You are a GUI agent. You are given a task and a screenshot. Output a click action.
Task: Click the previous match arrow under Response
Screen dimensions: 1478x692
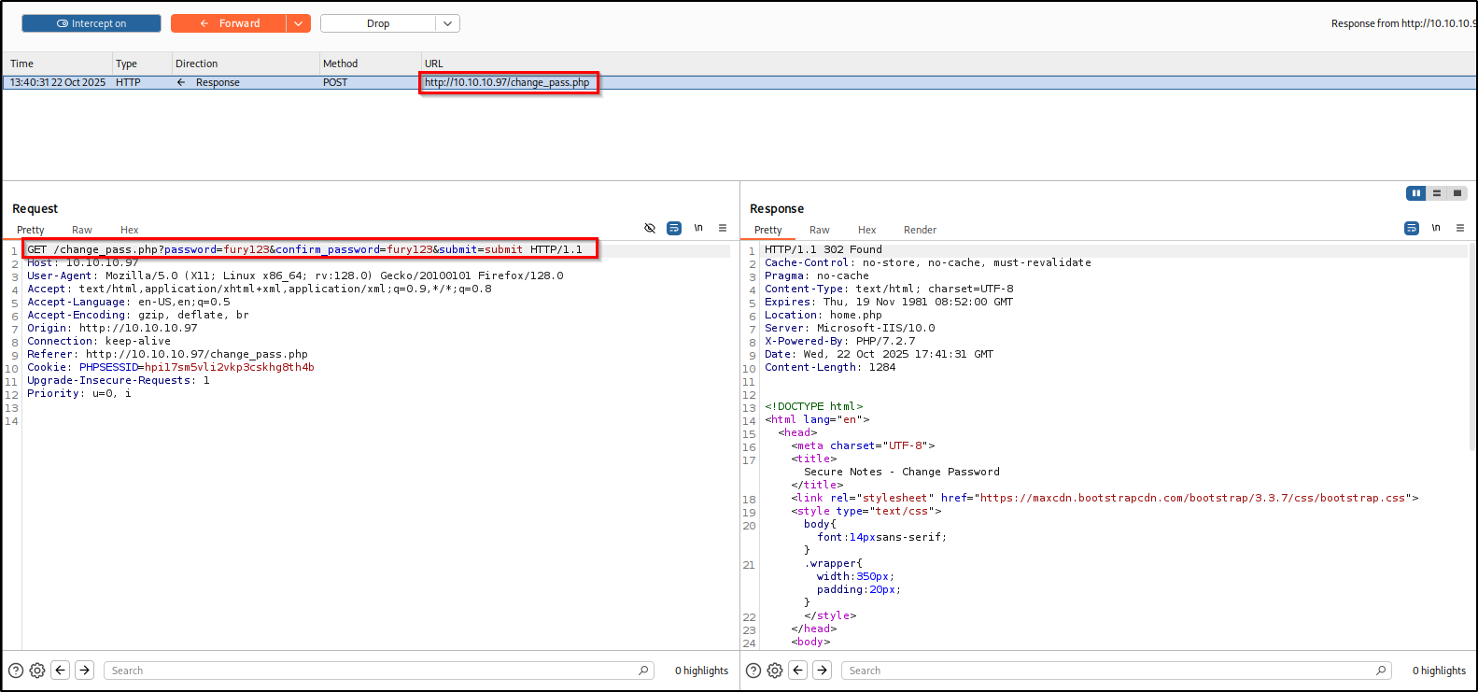[x=798, y=671]
